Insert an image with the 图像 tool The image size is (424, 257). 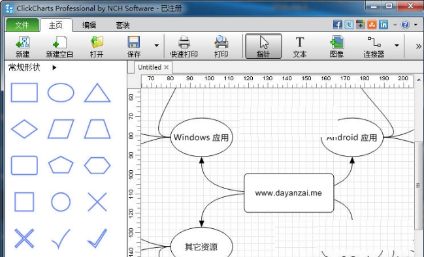click(x=336, y=46)
